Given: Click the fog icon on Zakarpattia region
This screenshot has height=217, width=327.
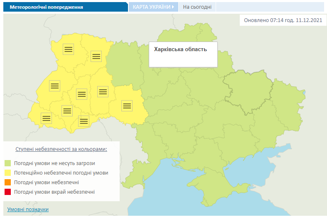Looking at the screenshot, I should pyautogui.click(x=47, y=118).
